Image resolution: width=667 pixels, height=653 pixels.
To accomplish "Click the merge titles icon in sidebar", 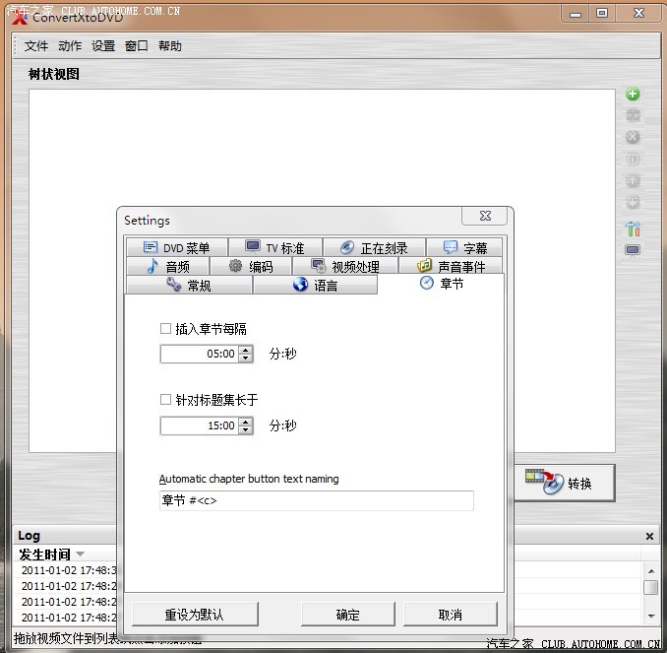I will pos(633,115).
